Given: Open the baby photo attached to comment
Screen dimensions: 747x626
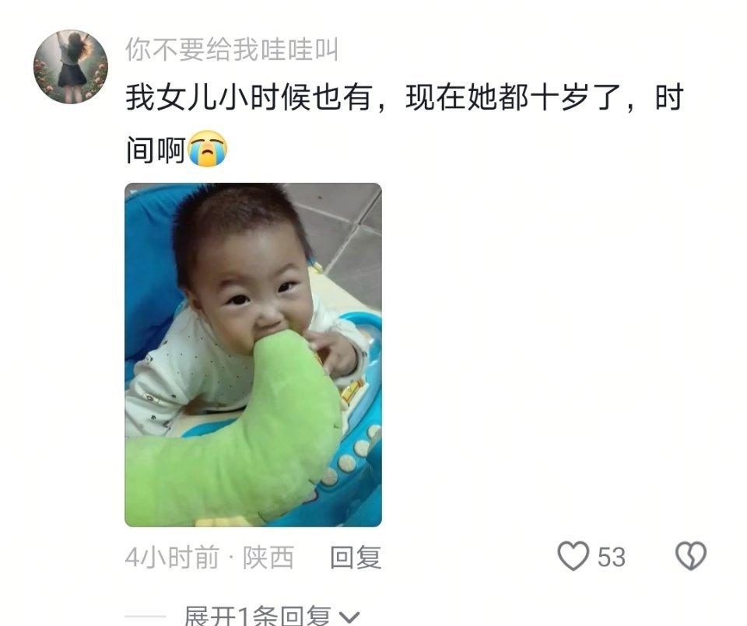Looking at the screenshot, I should pos(253,355).
